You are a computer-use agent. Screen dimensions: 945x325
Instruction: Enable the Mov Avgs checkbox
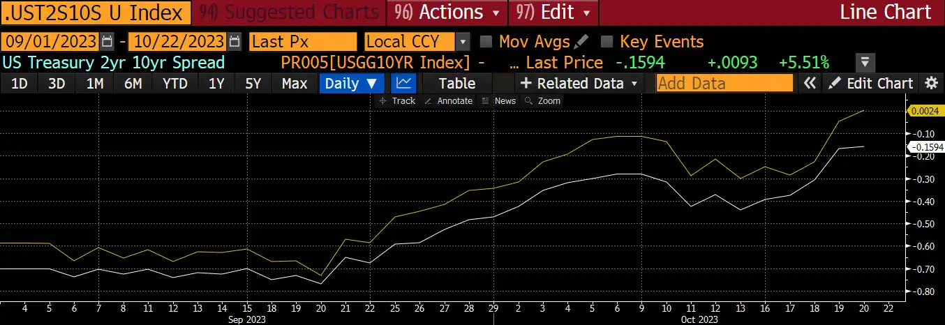tap(487, 42)
